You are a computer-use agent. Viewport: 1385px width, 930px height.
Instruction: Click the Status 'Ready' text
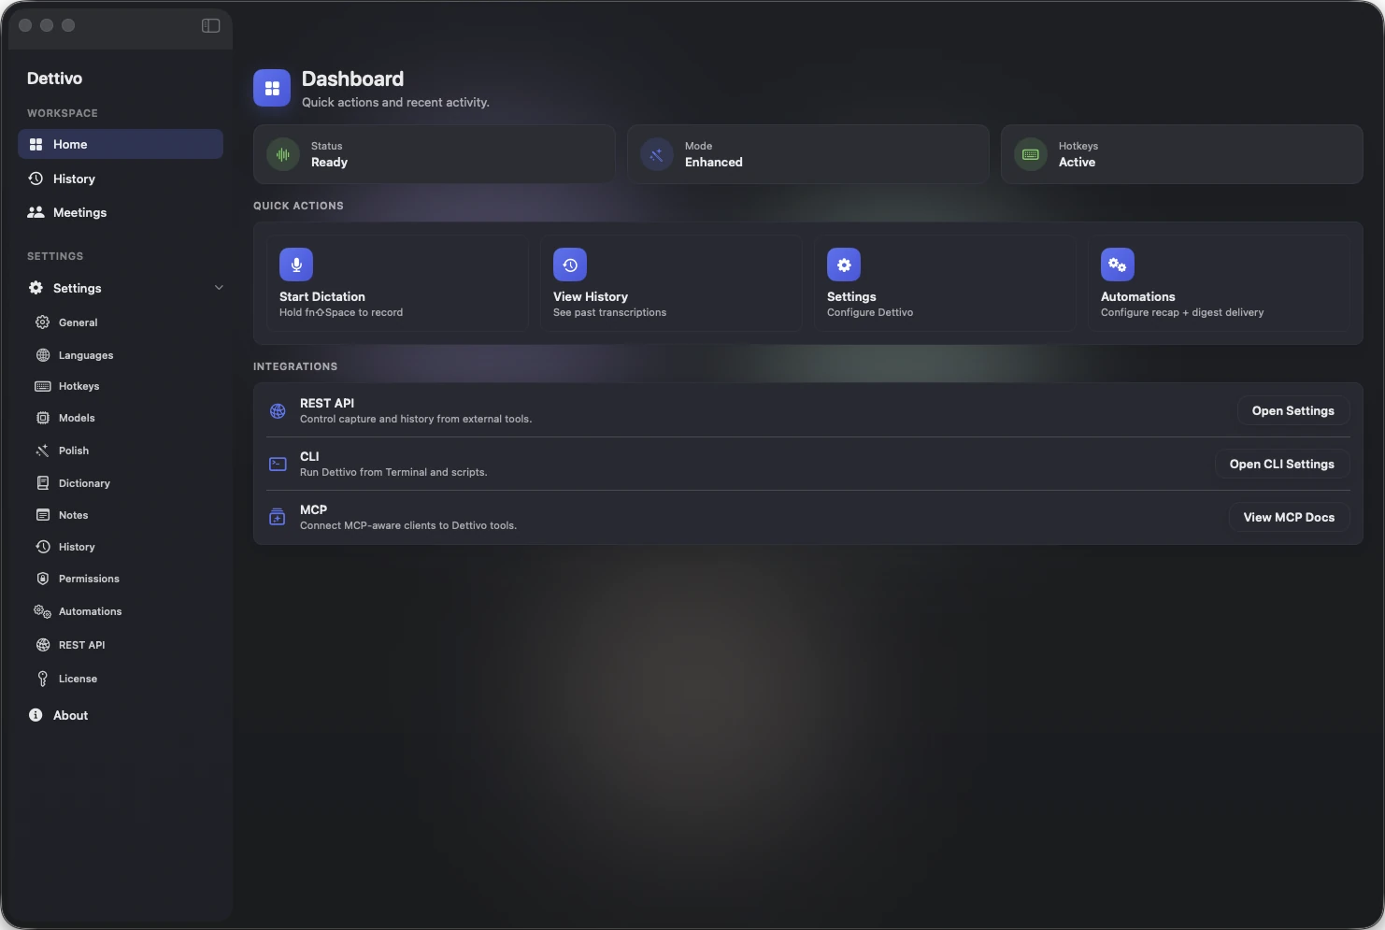pos(329,162)
